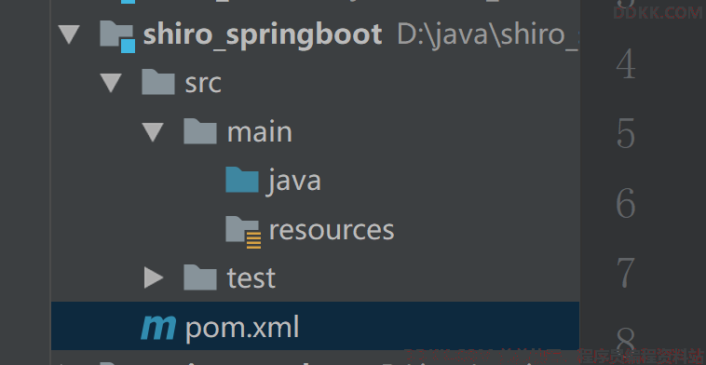Click the blue java source folder icon
706x365 pixels.
pyautogui.click(x=242, y=180)
